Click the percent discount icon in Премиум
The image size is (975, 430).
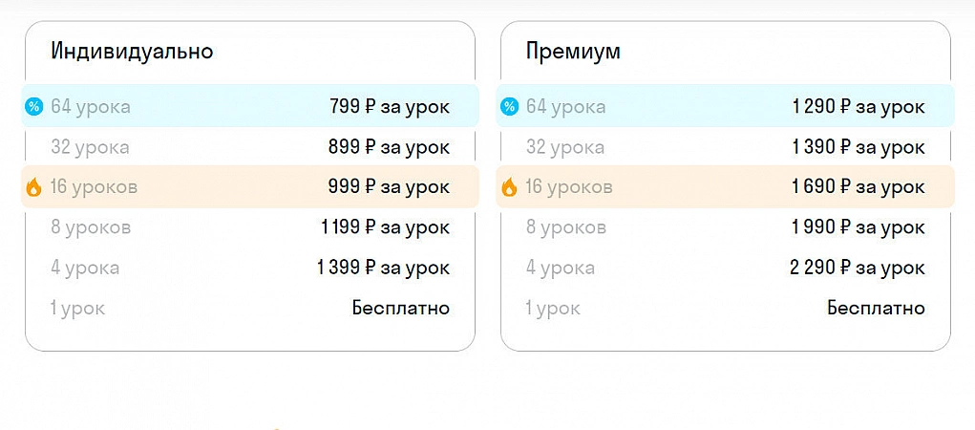[509, 106]
